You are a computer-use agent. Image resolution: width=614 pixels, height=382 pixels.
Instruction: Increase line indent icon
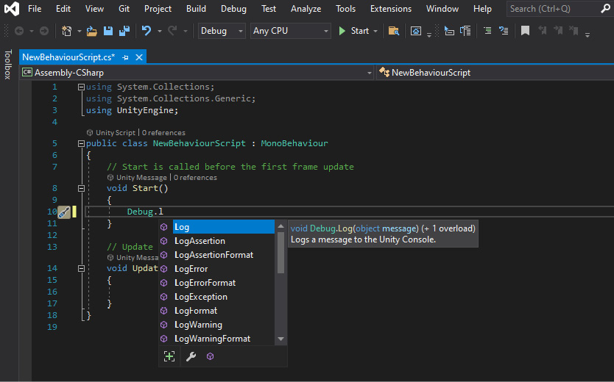coord(504,31)
